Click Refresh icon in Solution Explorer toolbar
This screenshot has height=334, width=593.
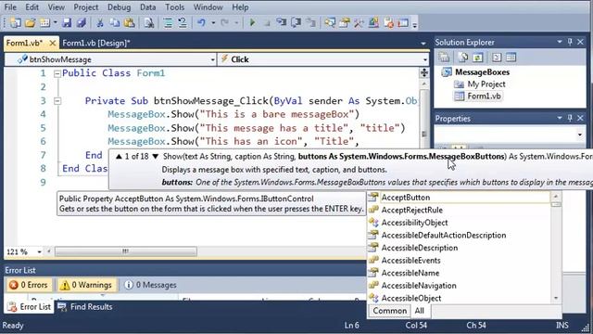478,58
